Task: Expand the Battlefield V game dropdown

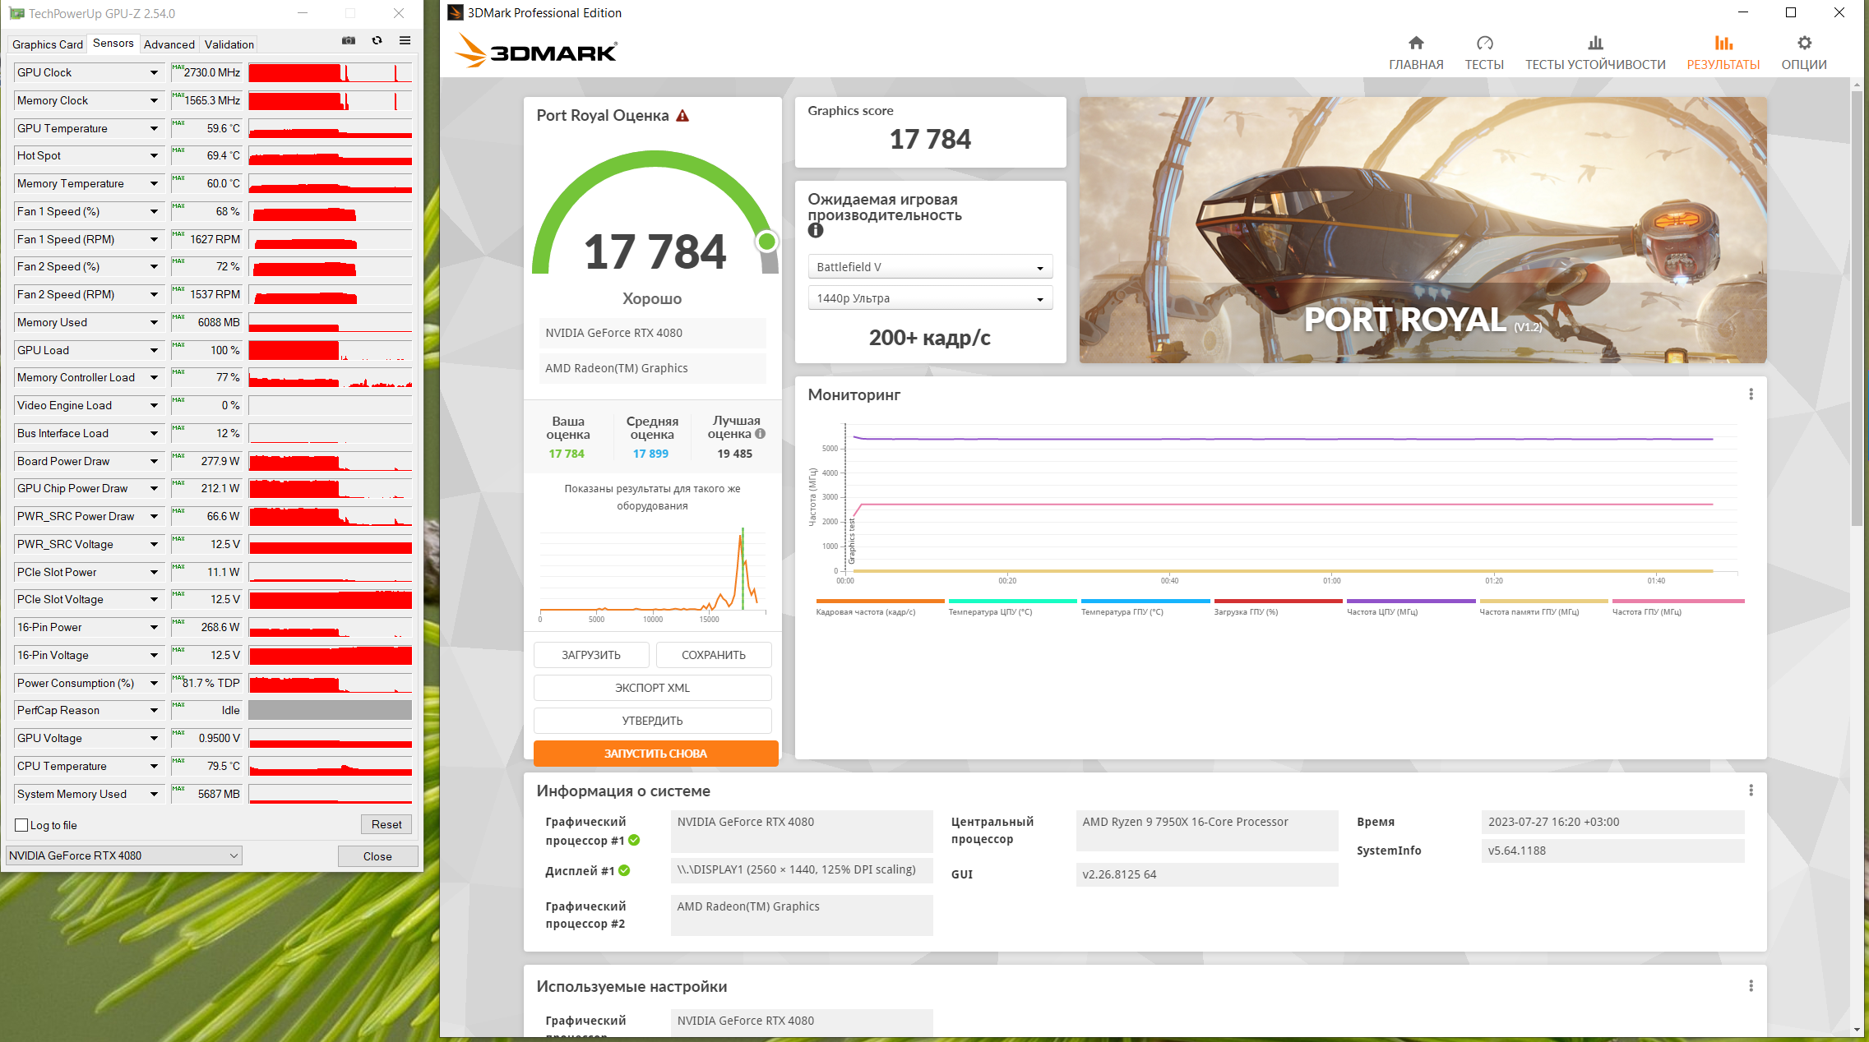Action: coord(929,267)
